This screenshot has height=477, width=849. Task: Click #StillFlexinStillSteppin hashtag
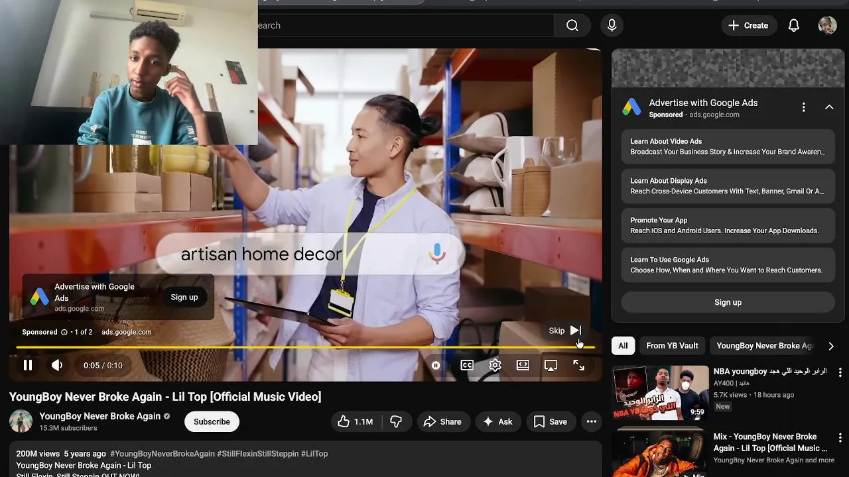[258, 454]
